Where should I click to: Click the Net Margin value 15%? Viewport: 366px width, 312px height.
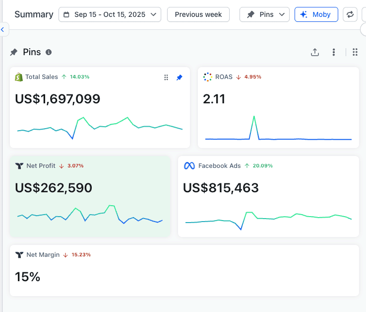28,277
